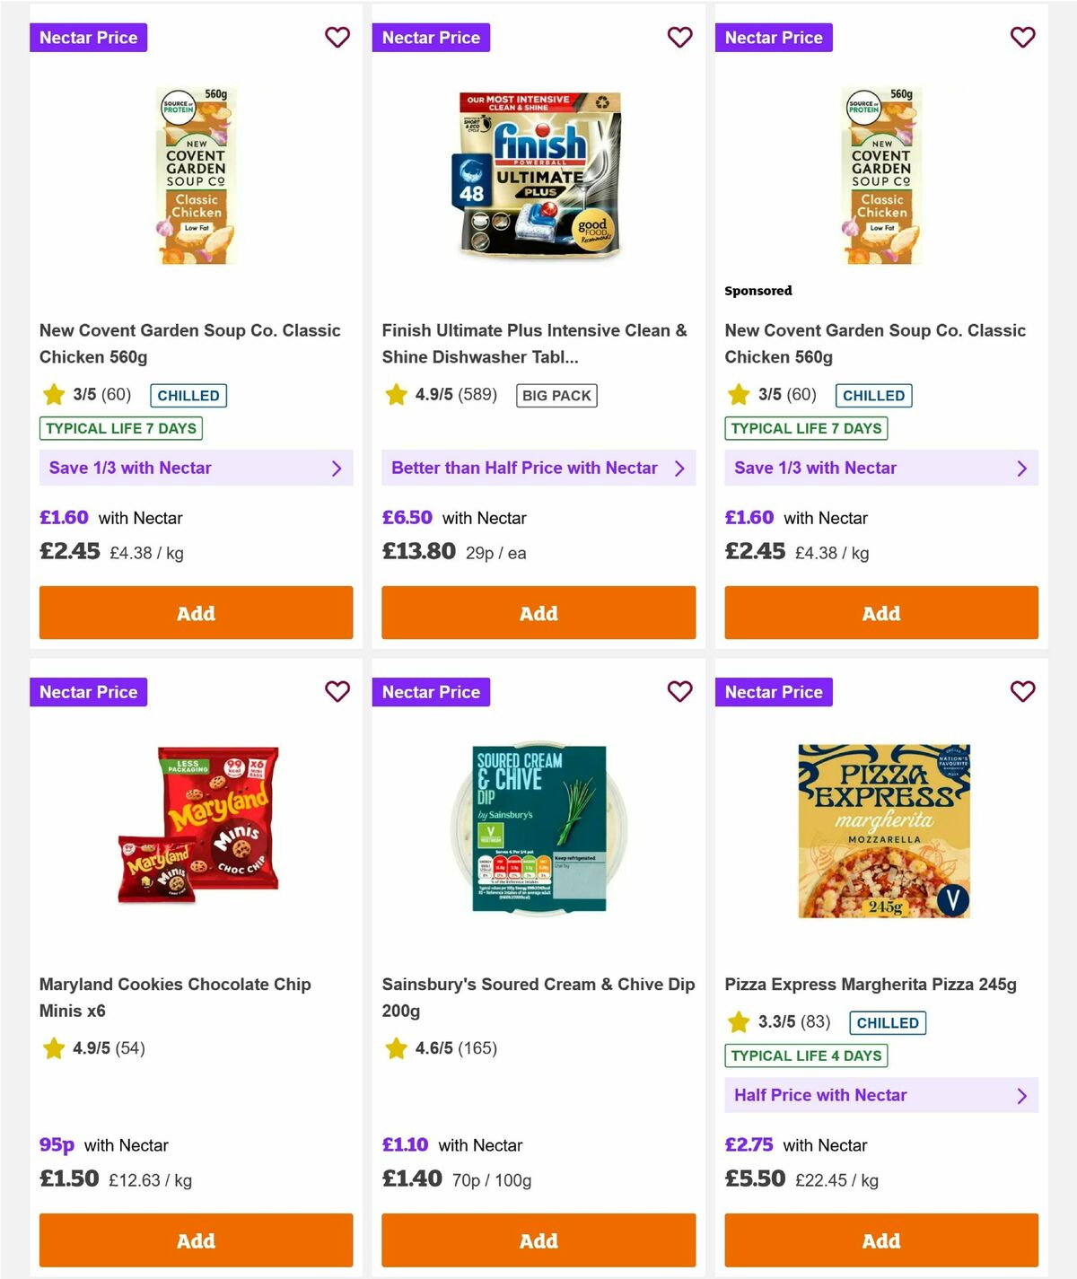The width and height of the screenshot is (1077, 1279).
Task: Favourite the Pizza Express Margherita Pizza
Action: click(1022, 692)
